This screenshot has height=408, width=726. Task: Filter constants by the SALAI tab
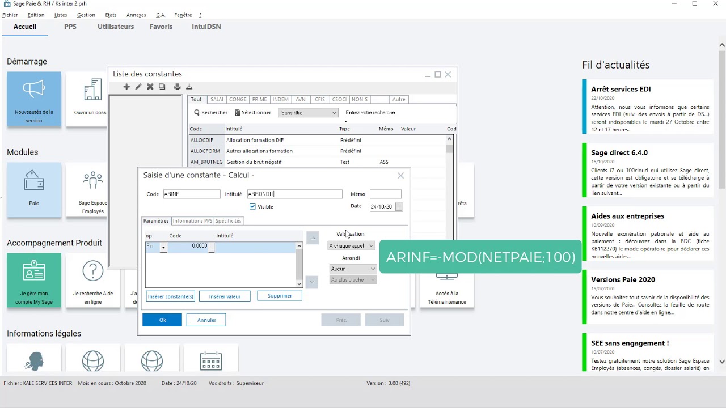[x=217, y=100]
